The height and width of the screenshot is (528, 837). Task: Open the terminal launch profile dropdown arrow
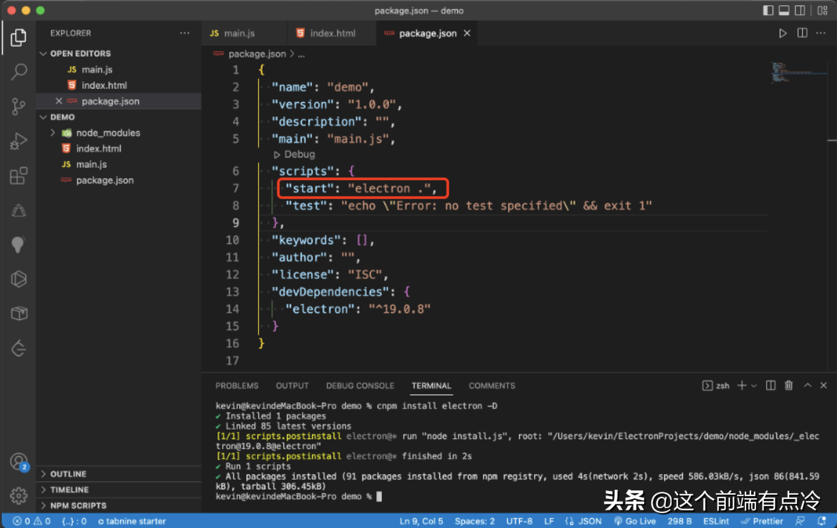pyautogui.click(x=754, y=385)
